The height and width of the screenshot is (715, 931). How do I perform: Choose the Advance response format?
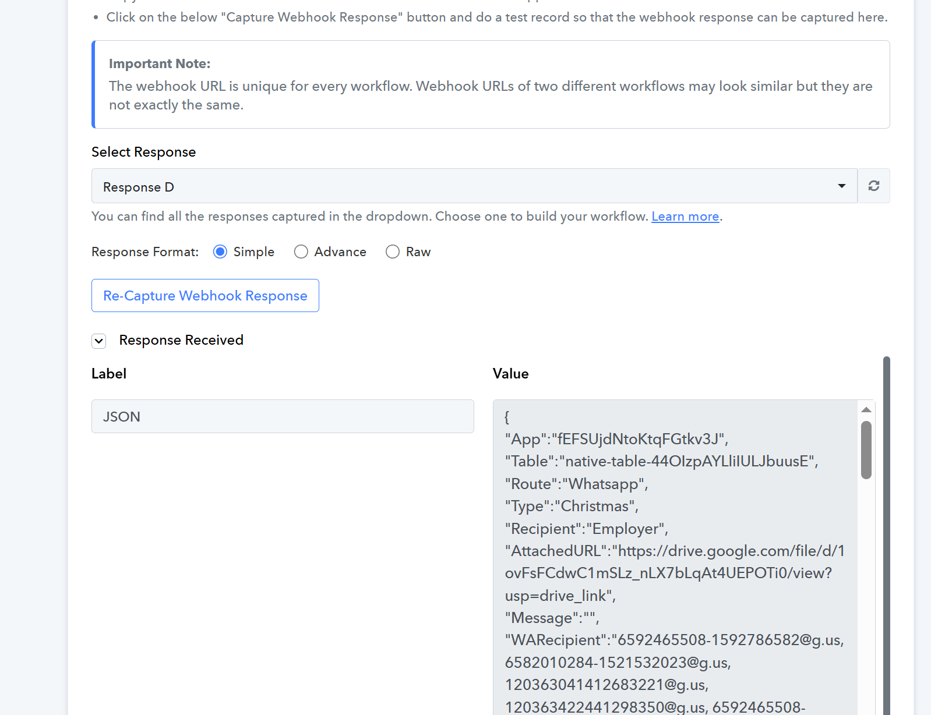[x=301, y=252]
